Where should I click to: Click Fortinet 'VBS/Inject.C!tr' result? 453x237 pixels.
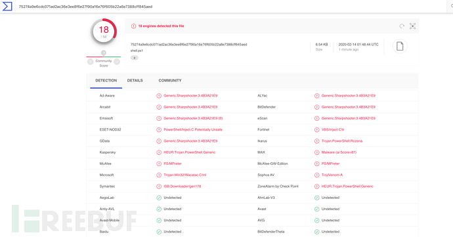point(333,130)
